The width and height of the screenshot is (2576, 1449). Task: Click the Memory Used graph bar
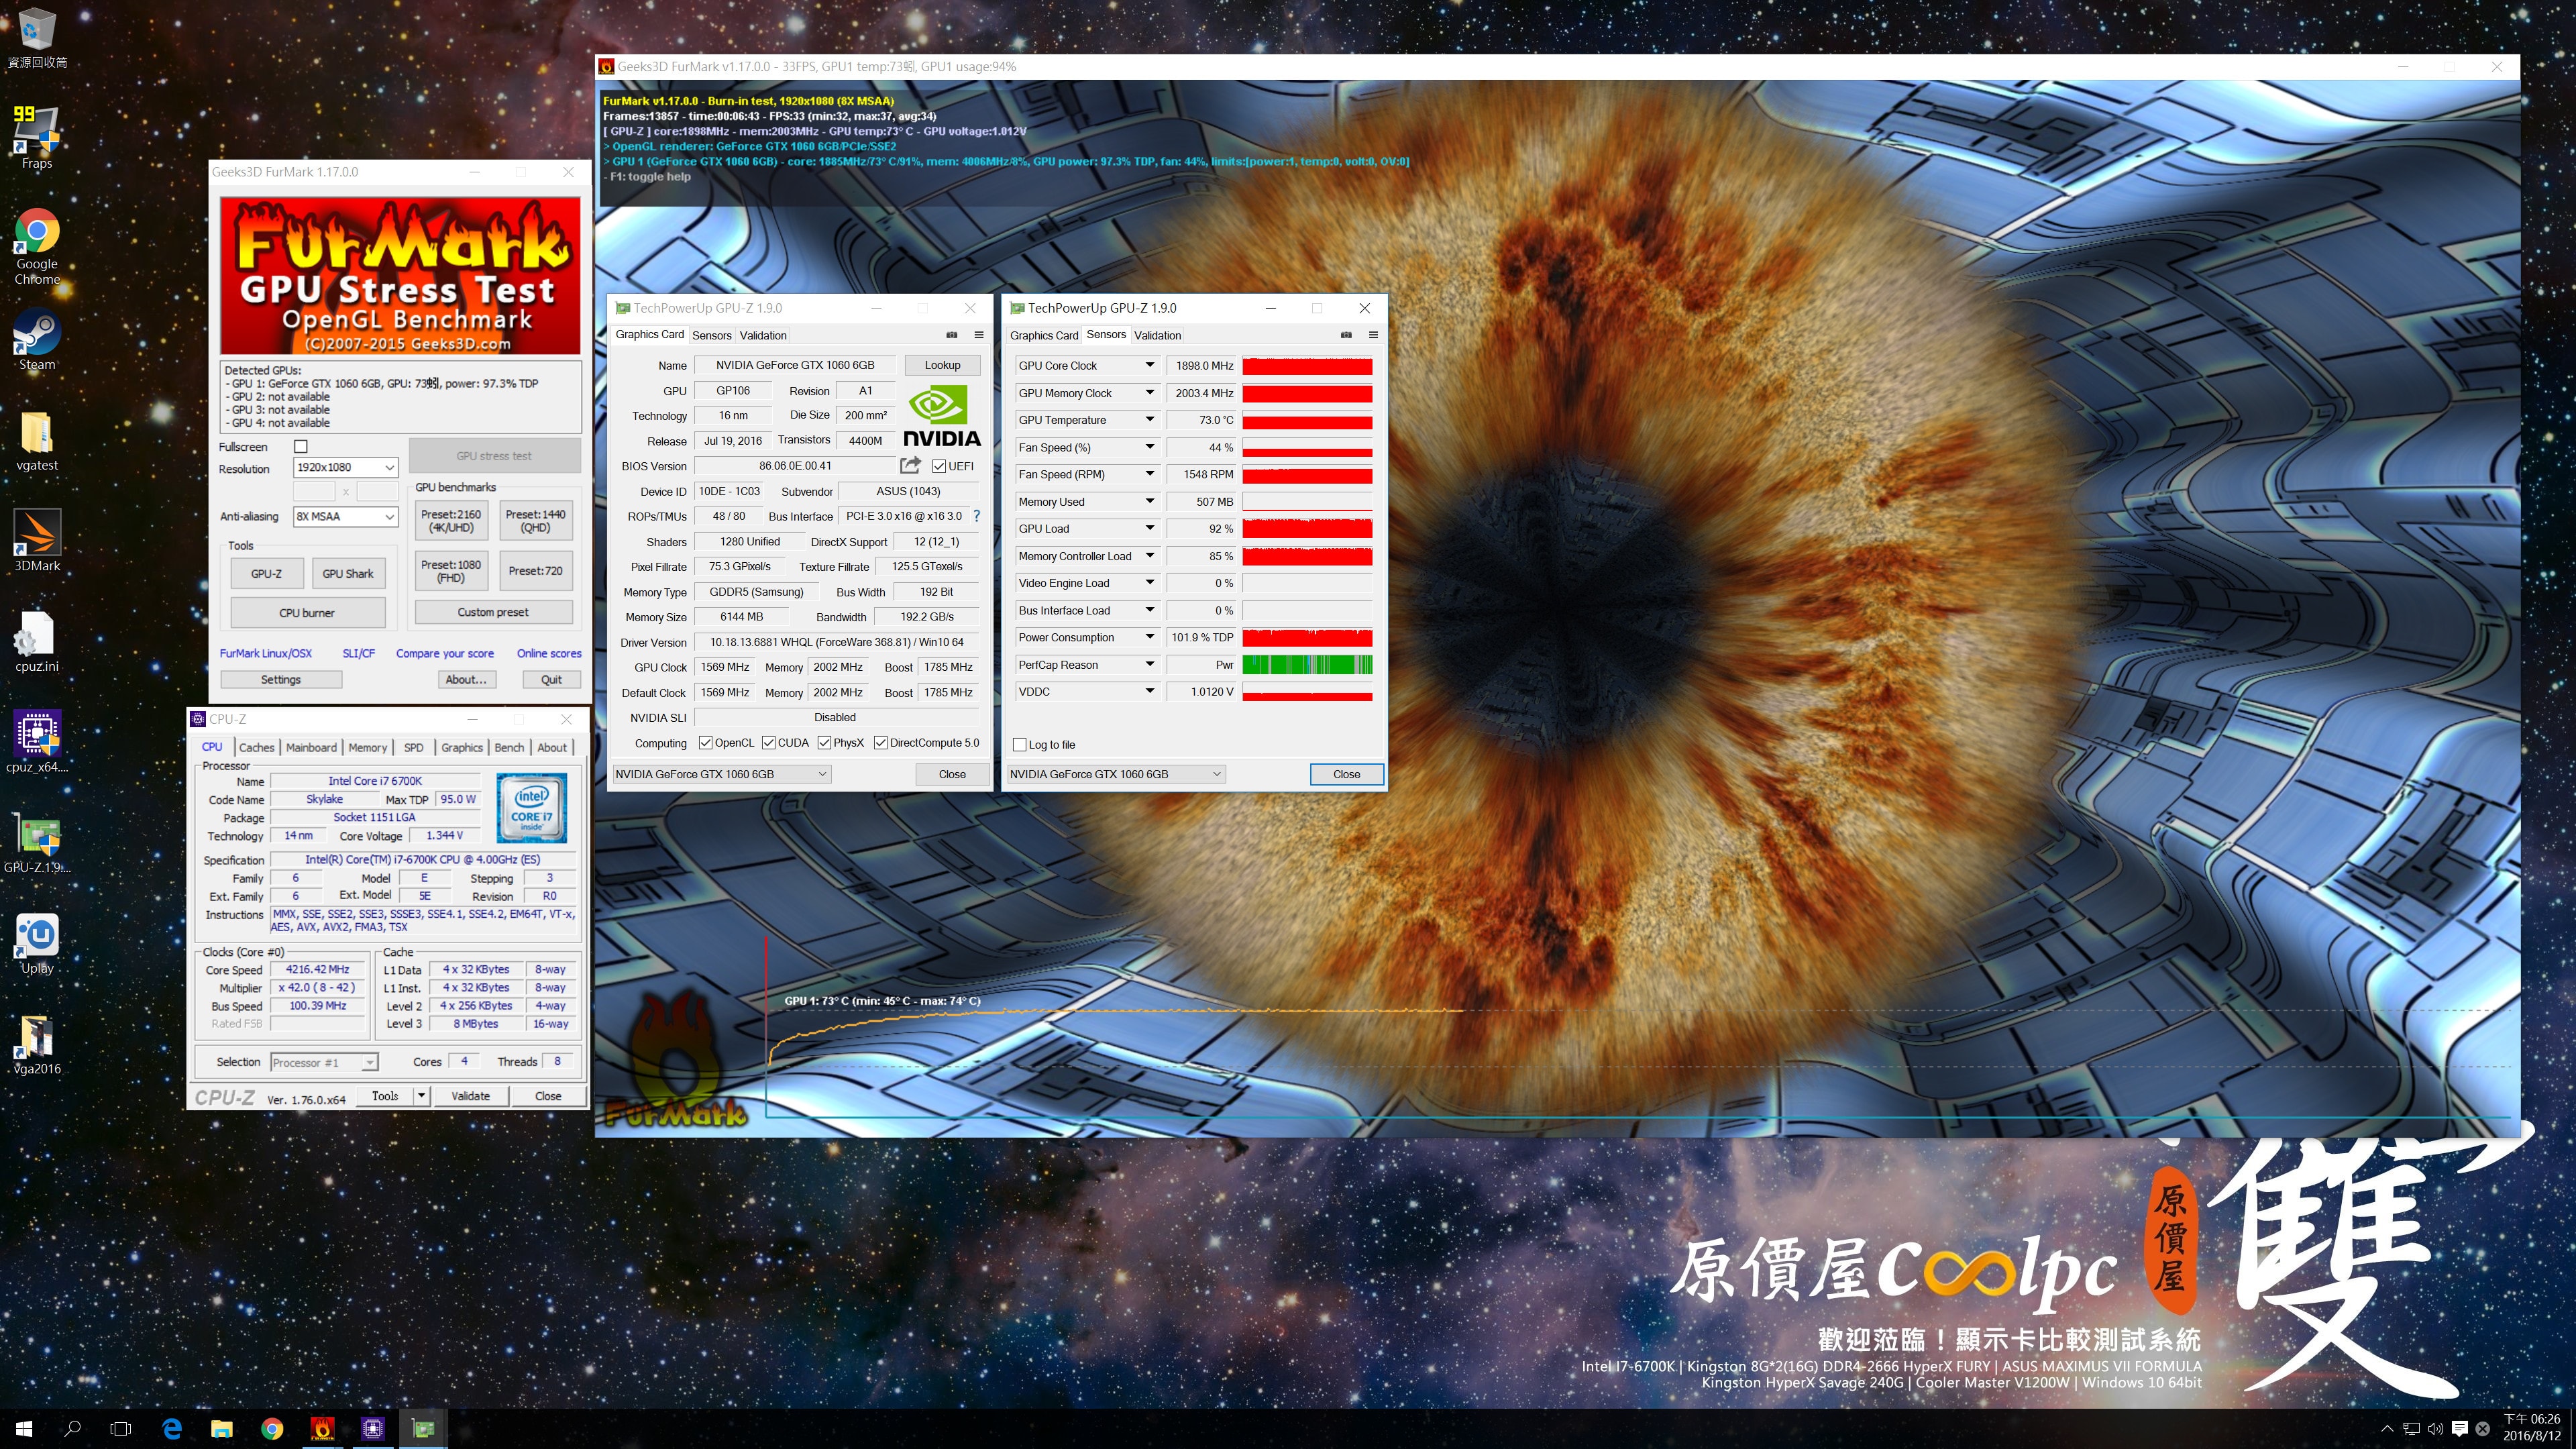pos(1307,501)
